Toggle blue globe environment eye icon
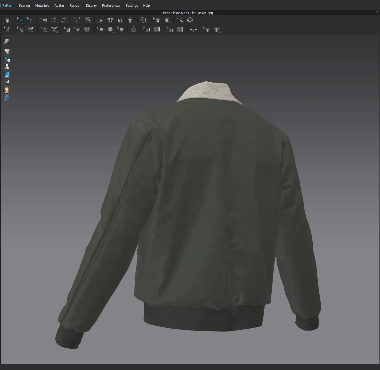The height and width of the screenshot is (370, 380). [7, 98]
